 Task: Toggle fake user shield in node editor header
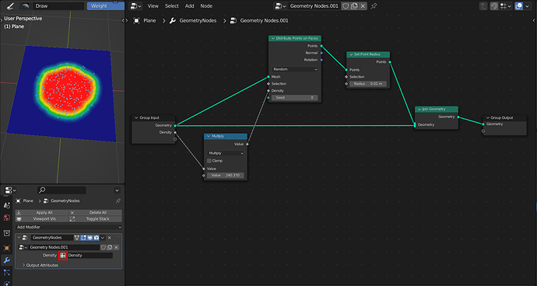click(346, 6)
